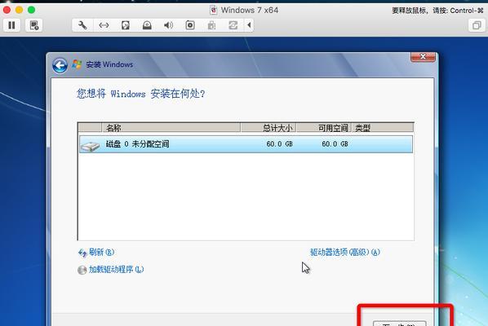488x326 pixels.
Task: Click the 总计大小 column header
Action: click(x=268, y=128)
